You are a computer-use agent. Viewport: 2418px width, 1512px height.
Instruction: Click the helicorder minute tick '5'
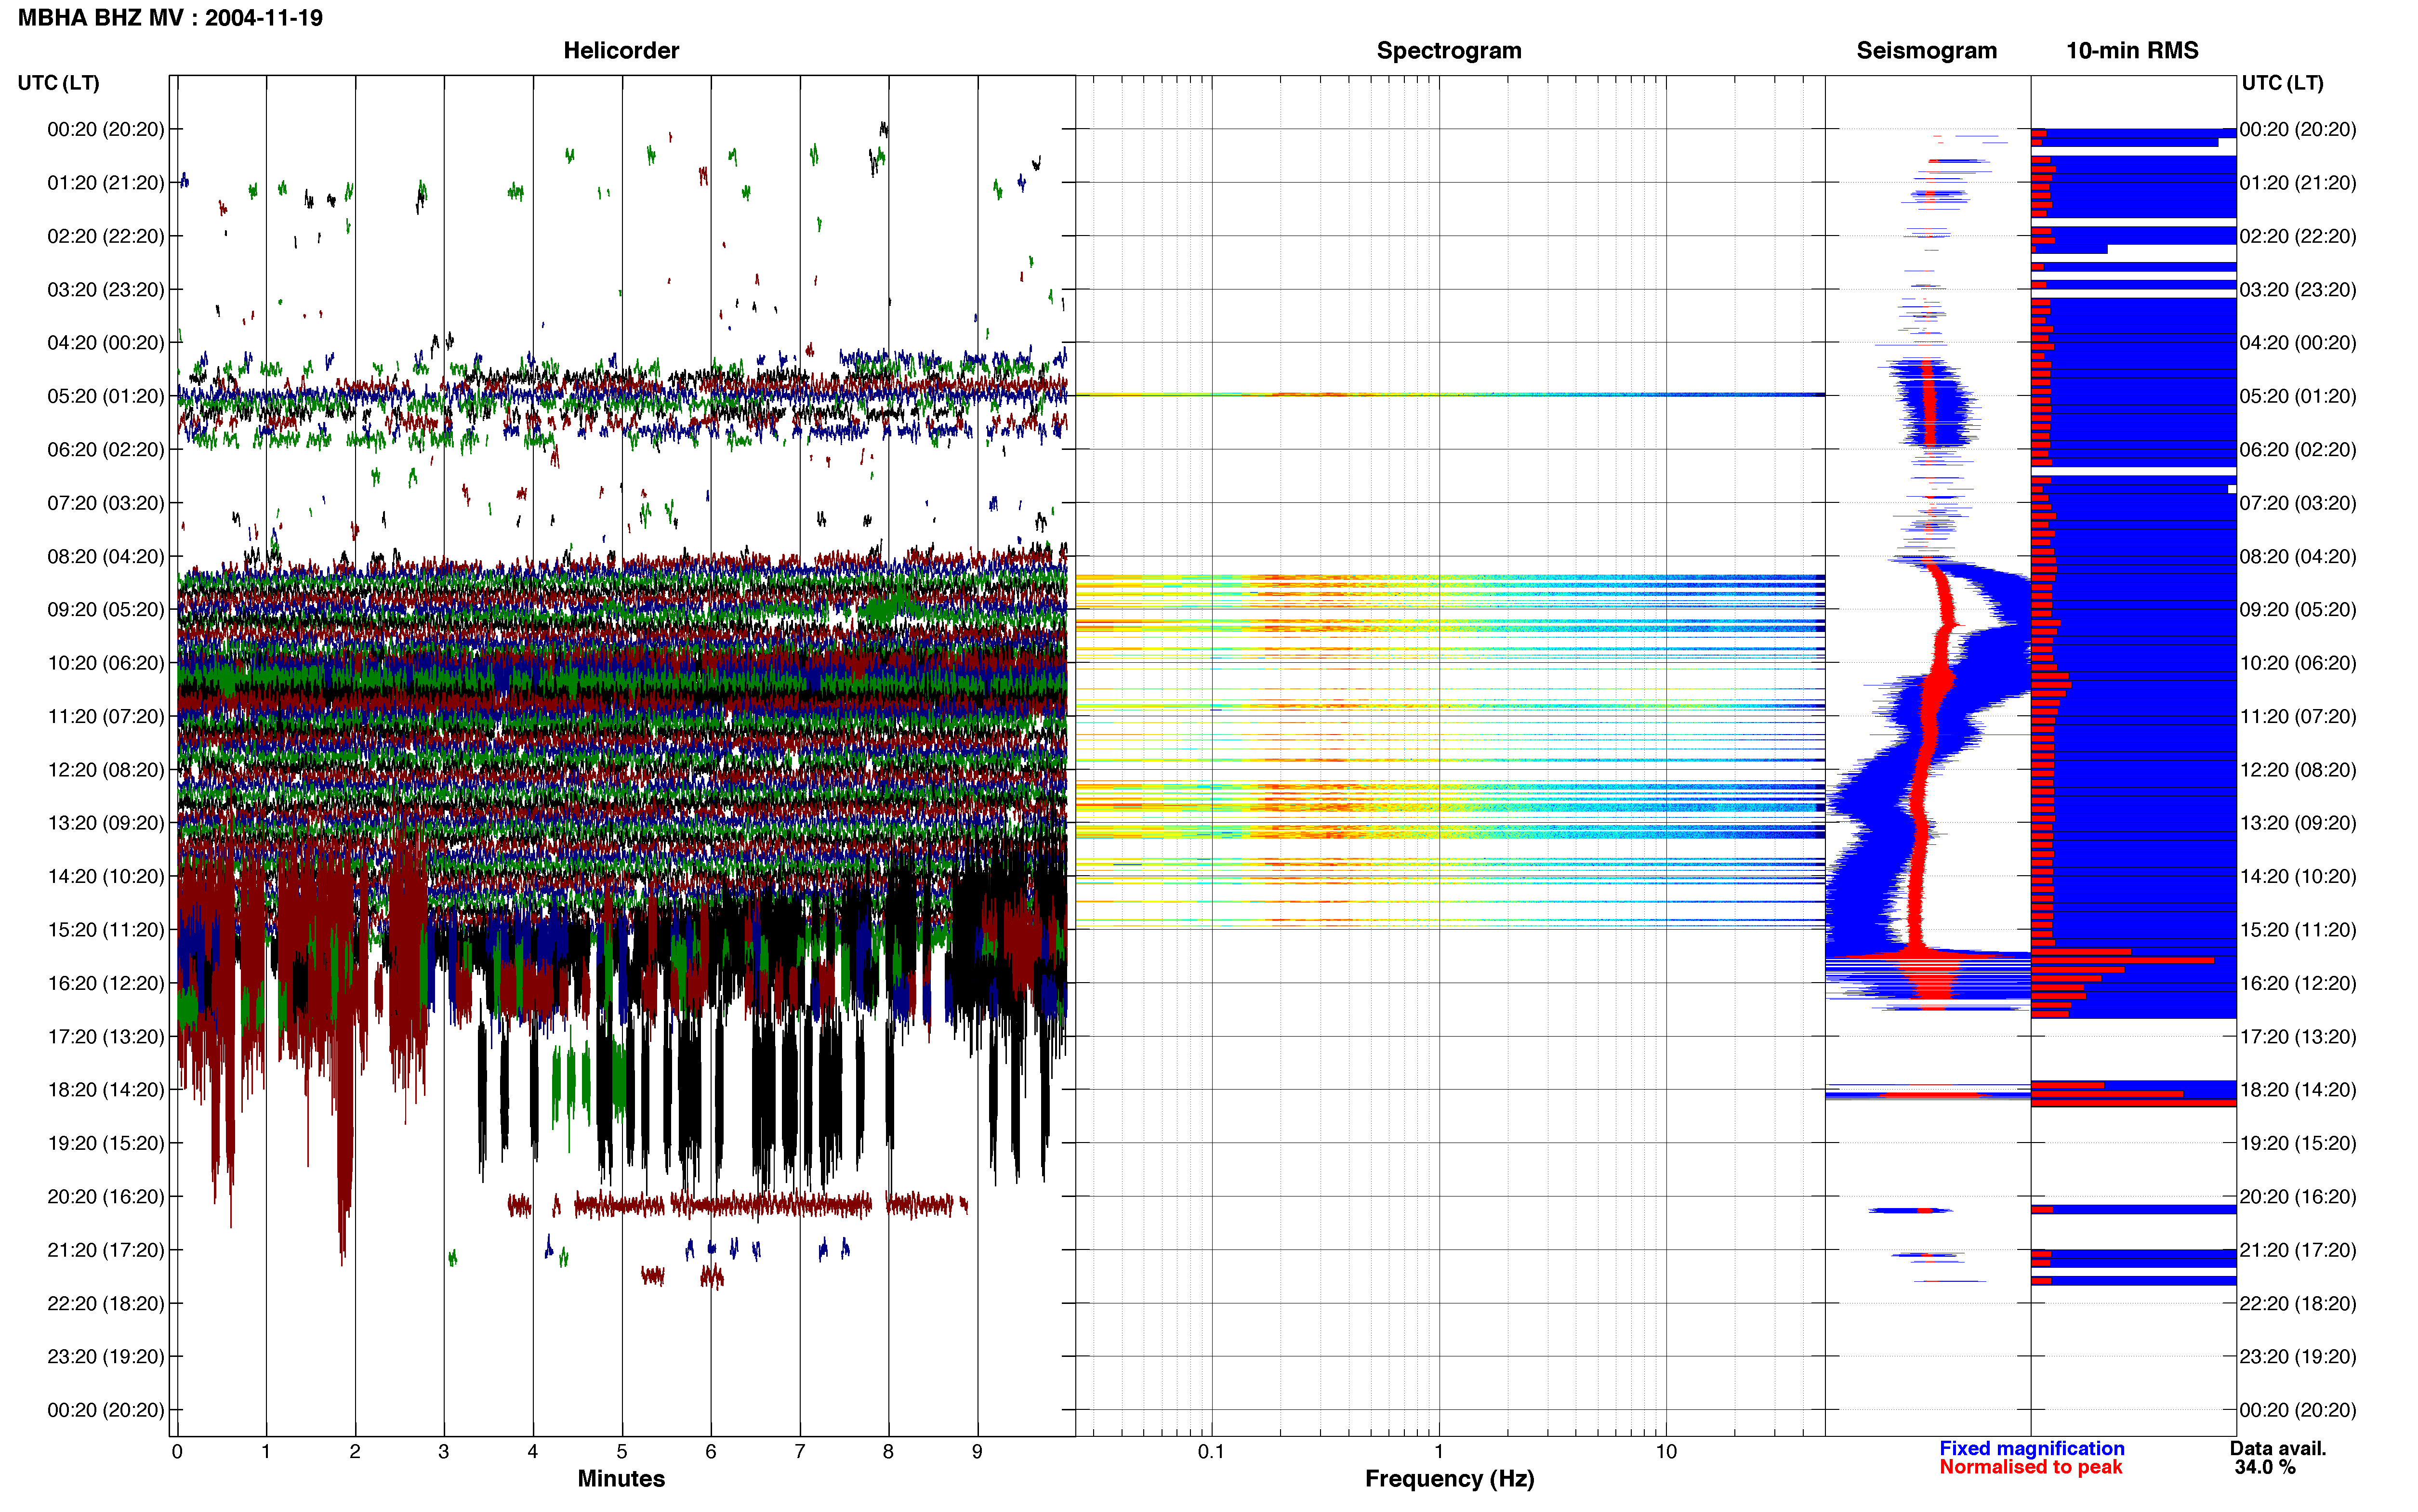tap(622, 1451)
